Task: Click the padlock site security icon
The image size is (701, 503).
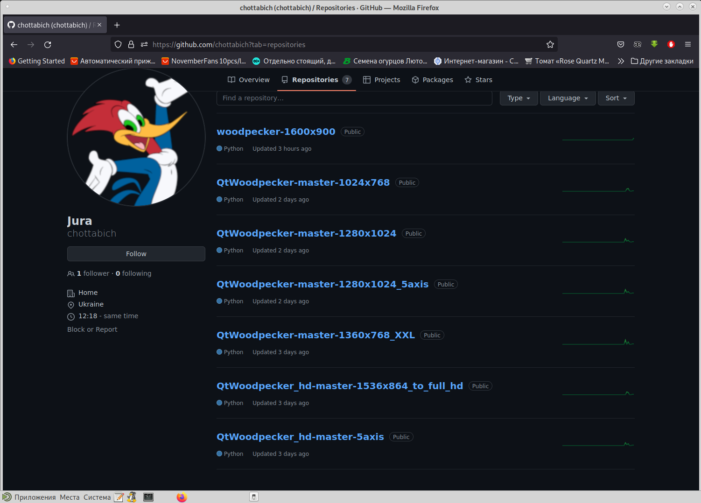Action: coord(131,44)
